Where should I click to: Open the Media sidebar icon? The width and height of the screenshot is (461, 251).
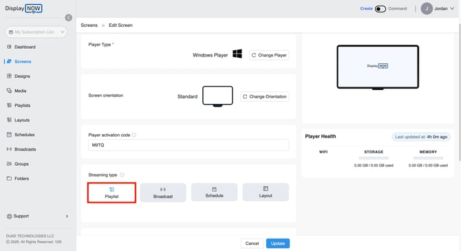(x=9, y=91)
